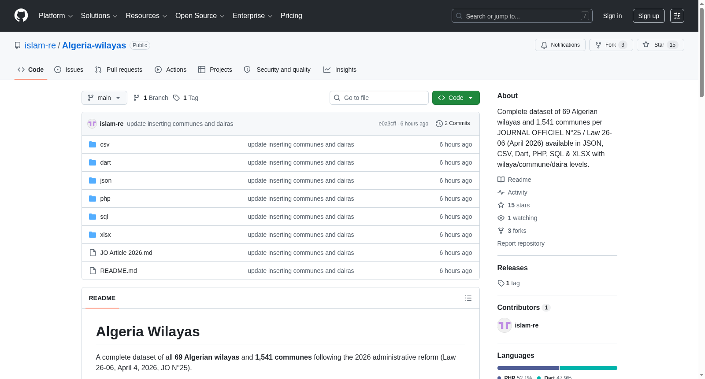Click the sql folder icon
This screenshot has height=379, width=705.
(93, 217)
